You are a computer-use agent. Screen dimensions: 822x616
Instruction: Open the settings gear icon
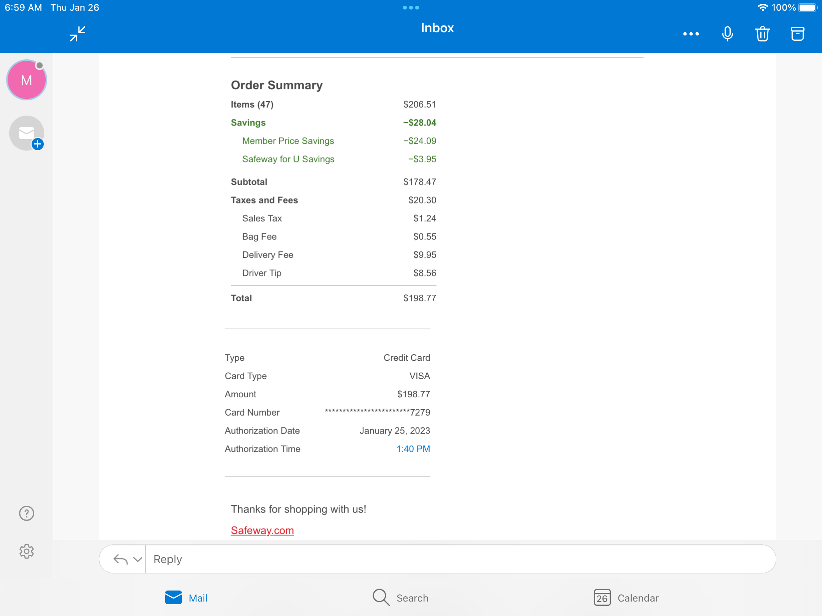[x=27, y=551]
